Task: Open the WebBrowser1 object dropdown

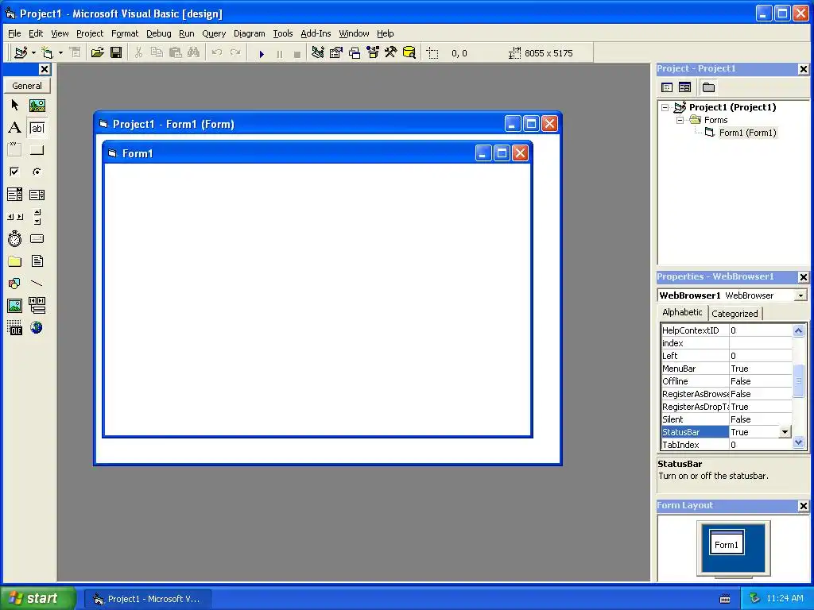Action: click(x=800, y=295)
